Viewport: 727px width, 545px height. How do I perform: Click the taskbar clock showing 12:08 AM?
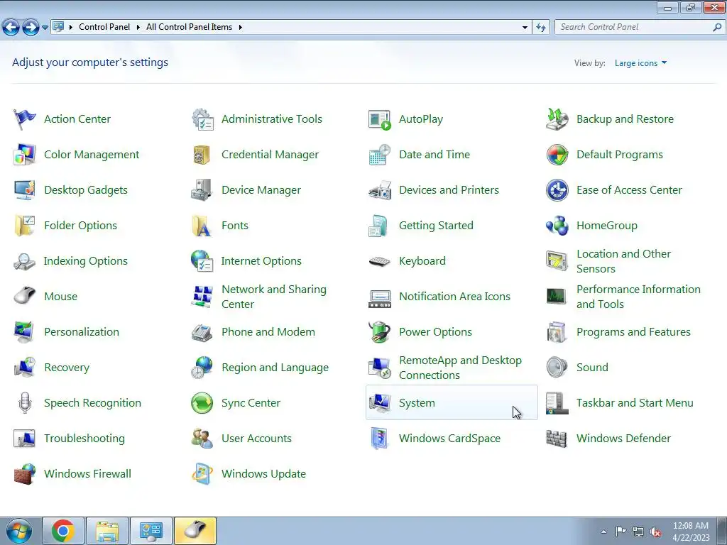[x=691, y=532]
